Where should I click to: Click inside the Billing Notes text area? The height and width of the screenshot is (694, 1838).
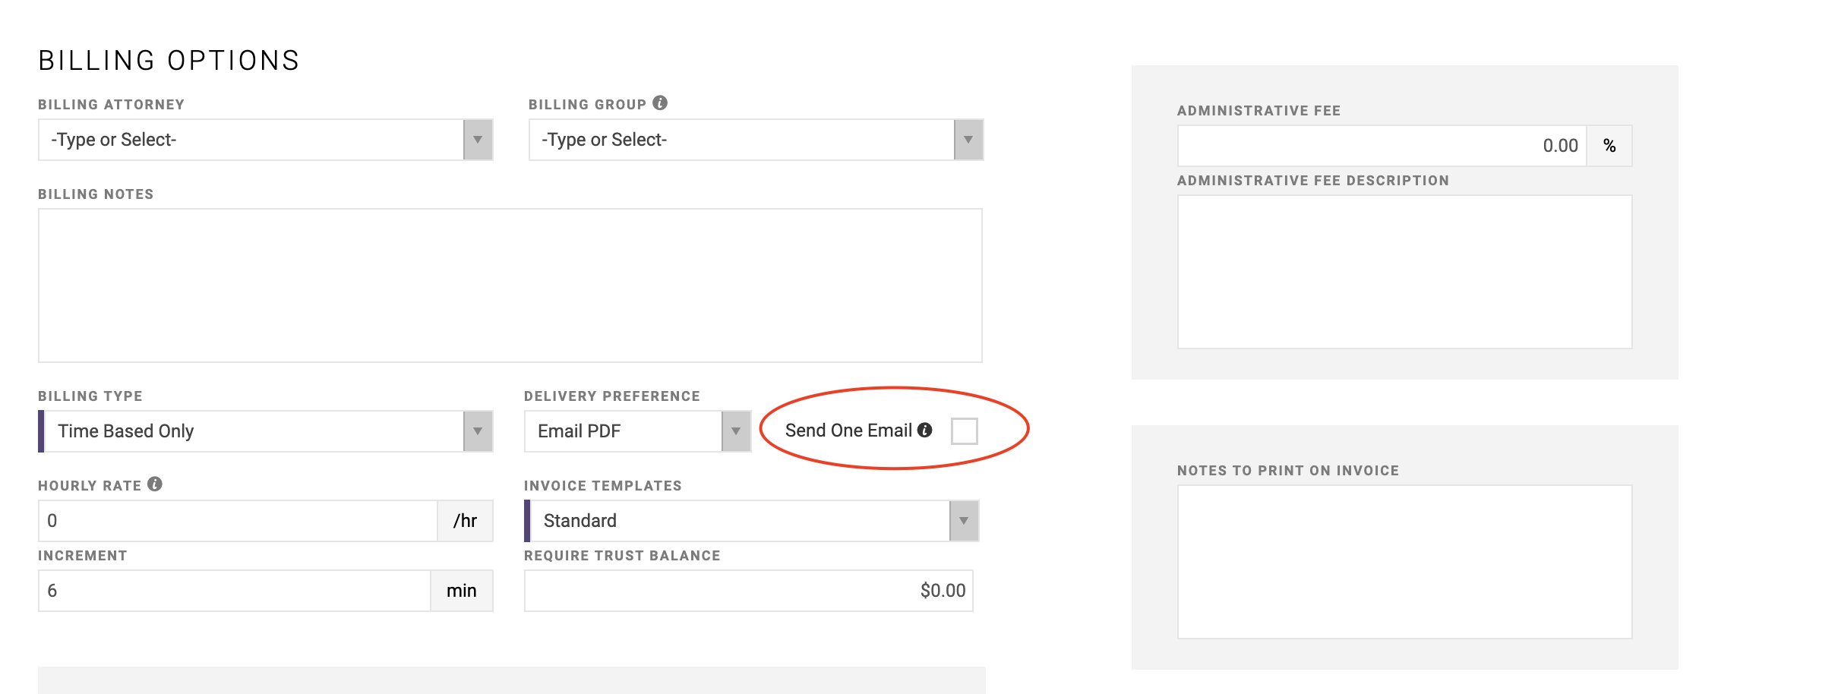pyautogui.click(x=510, y=285)
